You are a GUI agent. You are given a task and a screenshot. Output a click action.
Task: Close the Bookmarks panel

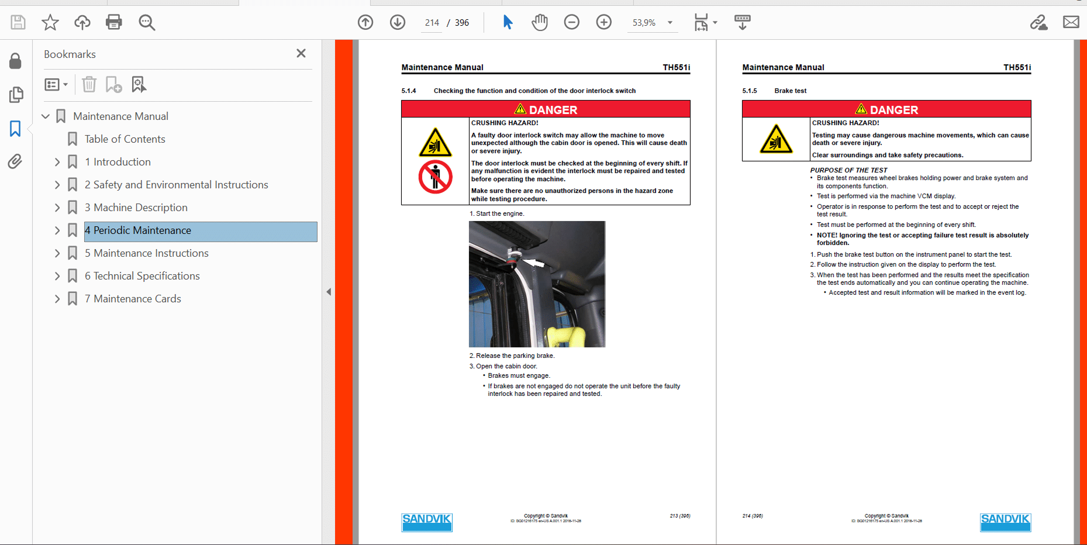[x=301, y=53]
